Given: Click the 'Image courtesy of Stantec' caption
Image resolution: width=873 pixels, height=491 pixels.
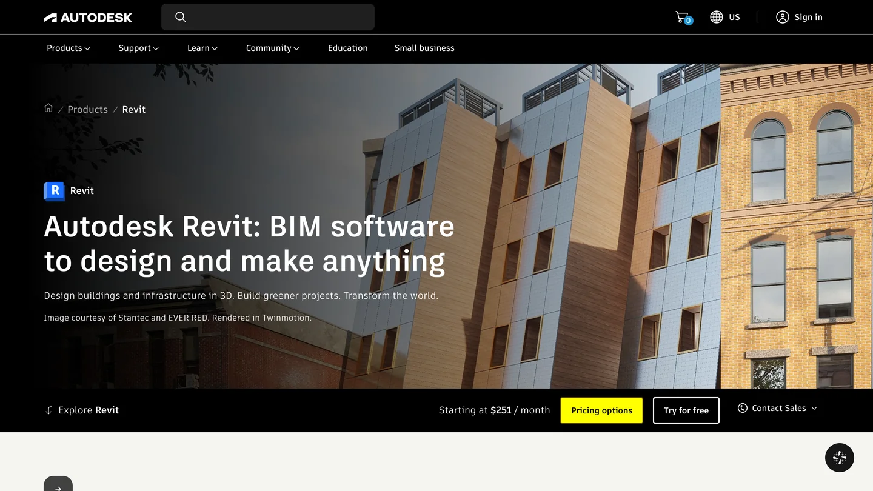Looking at the screenshot, I should pos(178,318).
